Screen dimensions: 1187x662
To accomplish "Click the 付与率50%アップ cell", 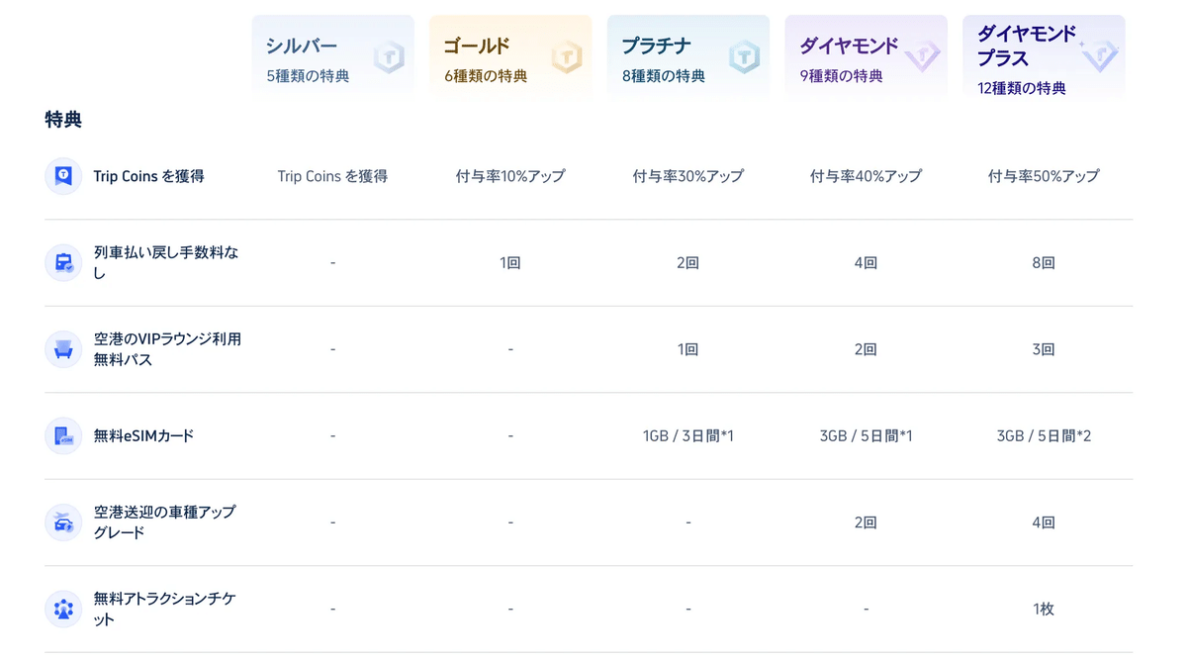I will tap(1043, 176).
